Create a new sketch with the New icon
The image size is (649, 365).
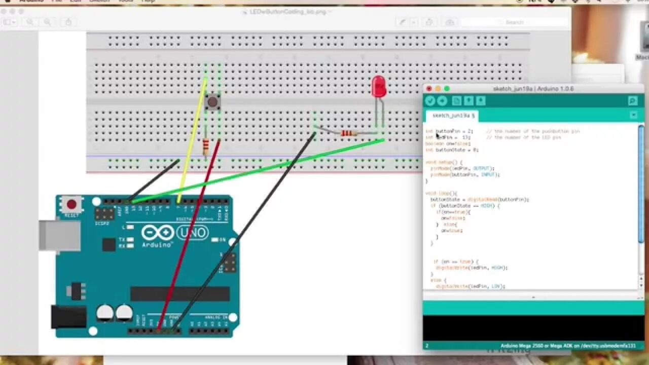pyautogui.click(x=456, y=101)
